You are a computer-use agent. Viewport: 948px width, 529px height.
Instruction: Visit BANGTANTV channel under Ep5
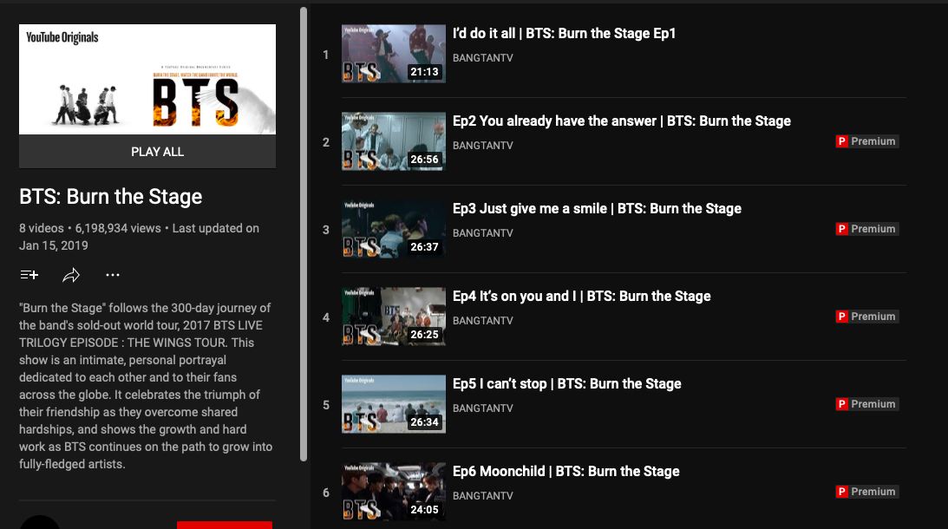point(482,408)
